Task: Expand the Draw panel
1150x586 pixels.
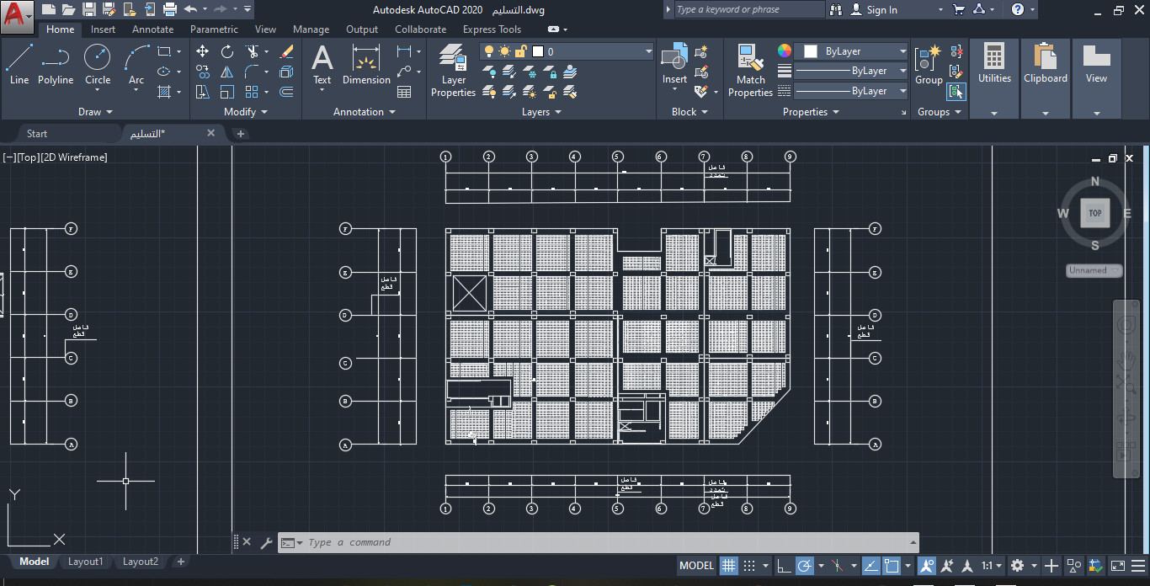Action: pos(95,111)
